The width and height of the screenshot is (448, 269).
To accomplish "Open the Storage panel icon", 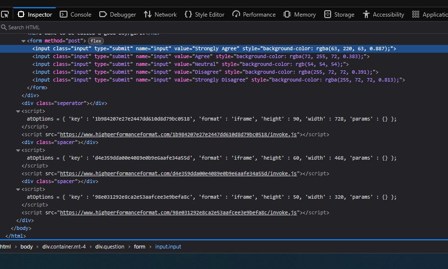I will coord(328,15).
